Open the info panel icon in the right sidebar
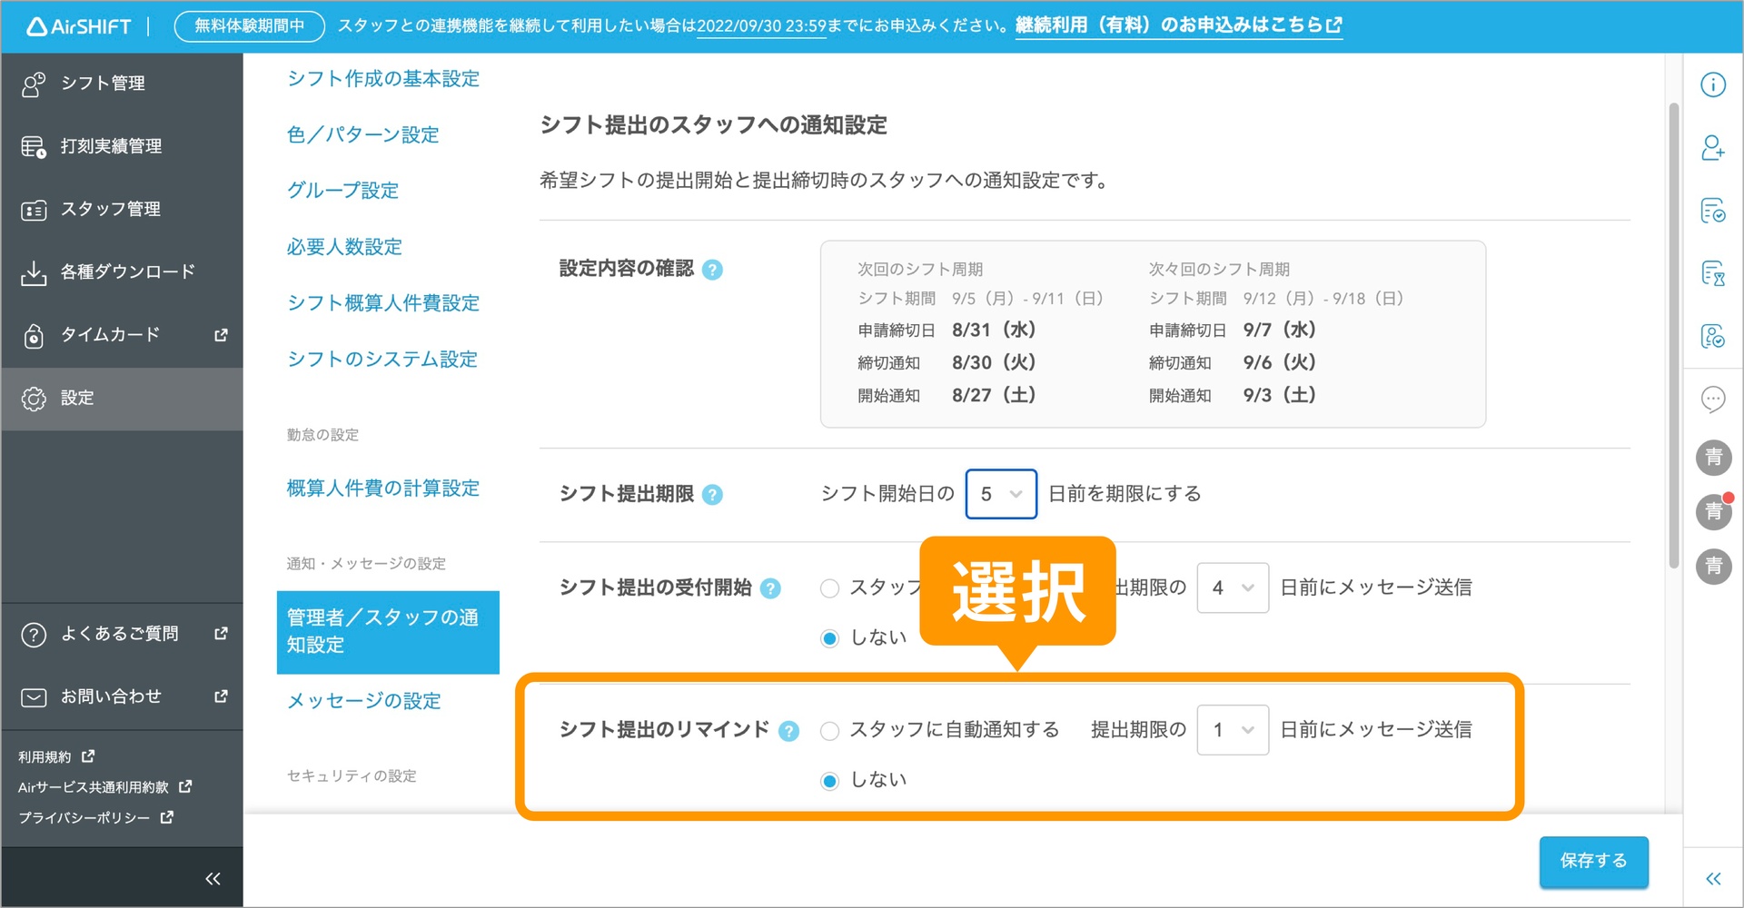 pyautogui.click(x=1713, y=84)
